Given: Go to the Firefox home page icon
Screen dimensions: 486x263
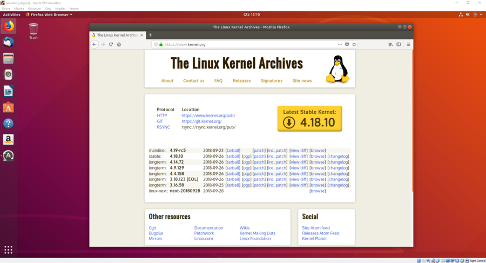Looking at the screenshot, I should click(119, 44).
